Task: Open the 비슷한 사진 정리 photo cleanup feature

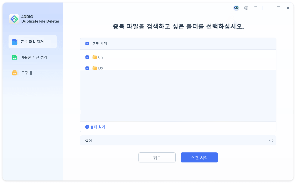Action: coord(15,57)
